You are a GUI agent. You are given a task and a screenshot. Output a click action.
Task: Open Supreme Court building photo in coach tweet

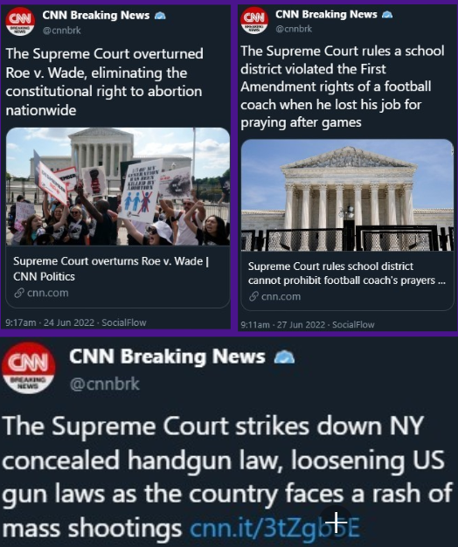[x=347, y=196]
